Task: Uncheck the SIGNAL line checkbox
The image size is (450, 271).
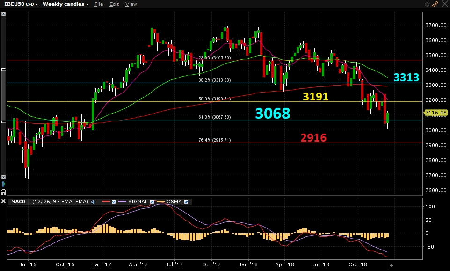Action: pyautogui.click(x=152, y=202)
